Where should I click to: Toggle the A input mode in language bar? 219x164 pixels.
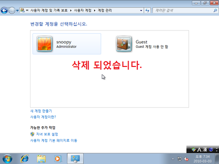coord(199,150)
